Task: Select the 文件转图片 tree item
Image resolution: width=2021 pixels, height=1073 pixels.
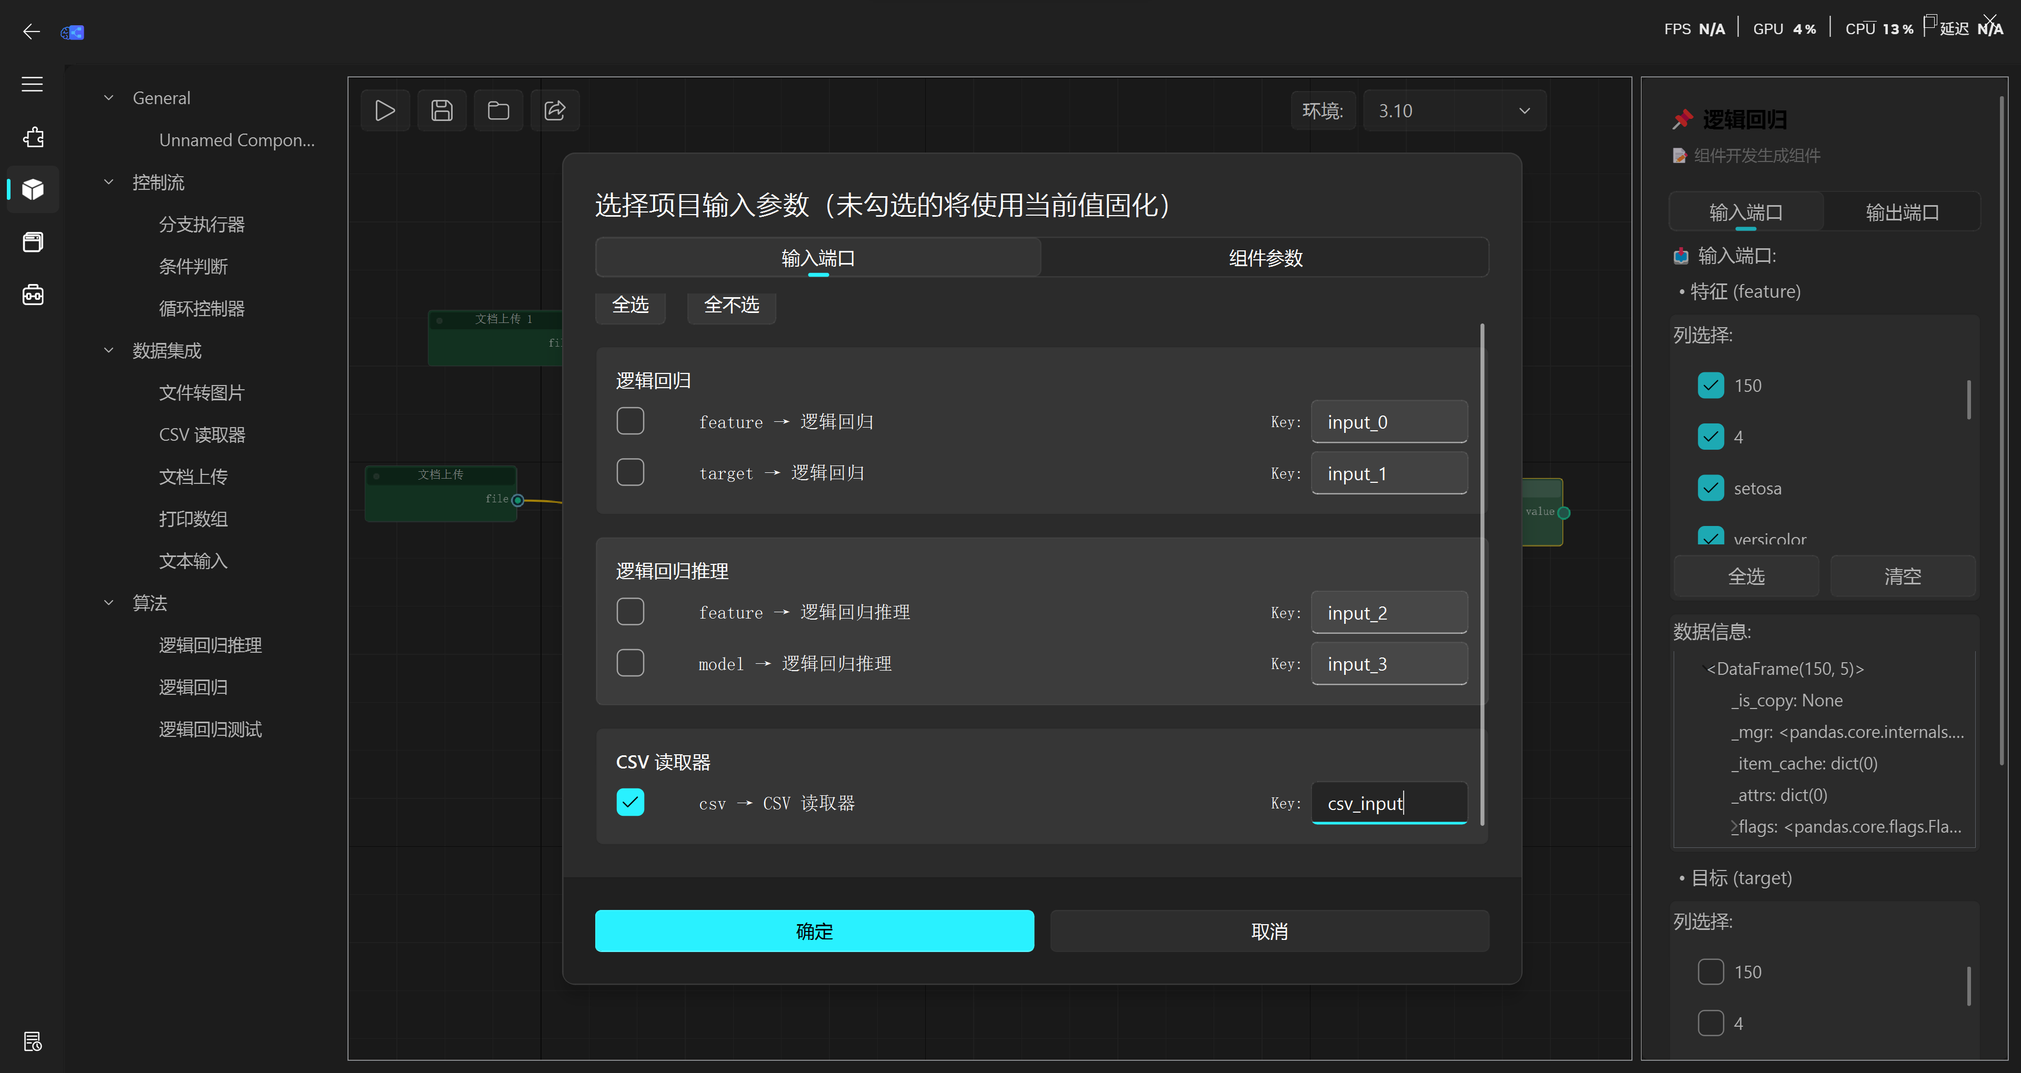Action: pyautogui.click(x=202, y=393)
